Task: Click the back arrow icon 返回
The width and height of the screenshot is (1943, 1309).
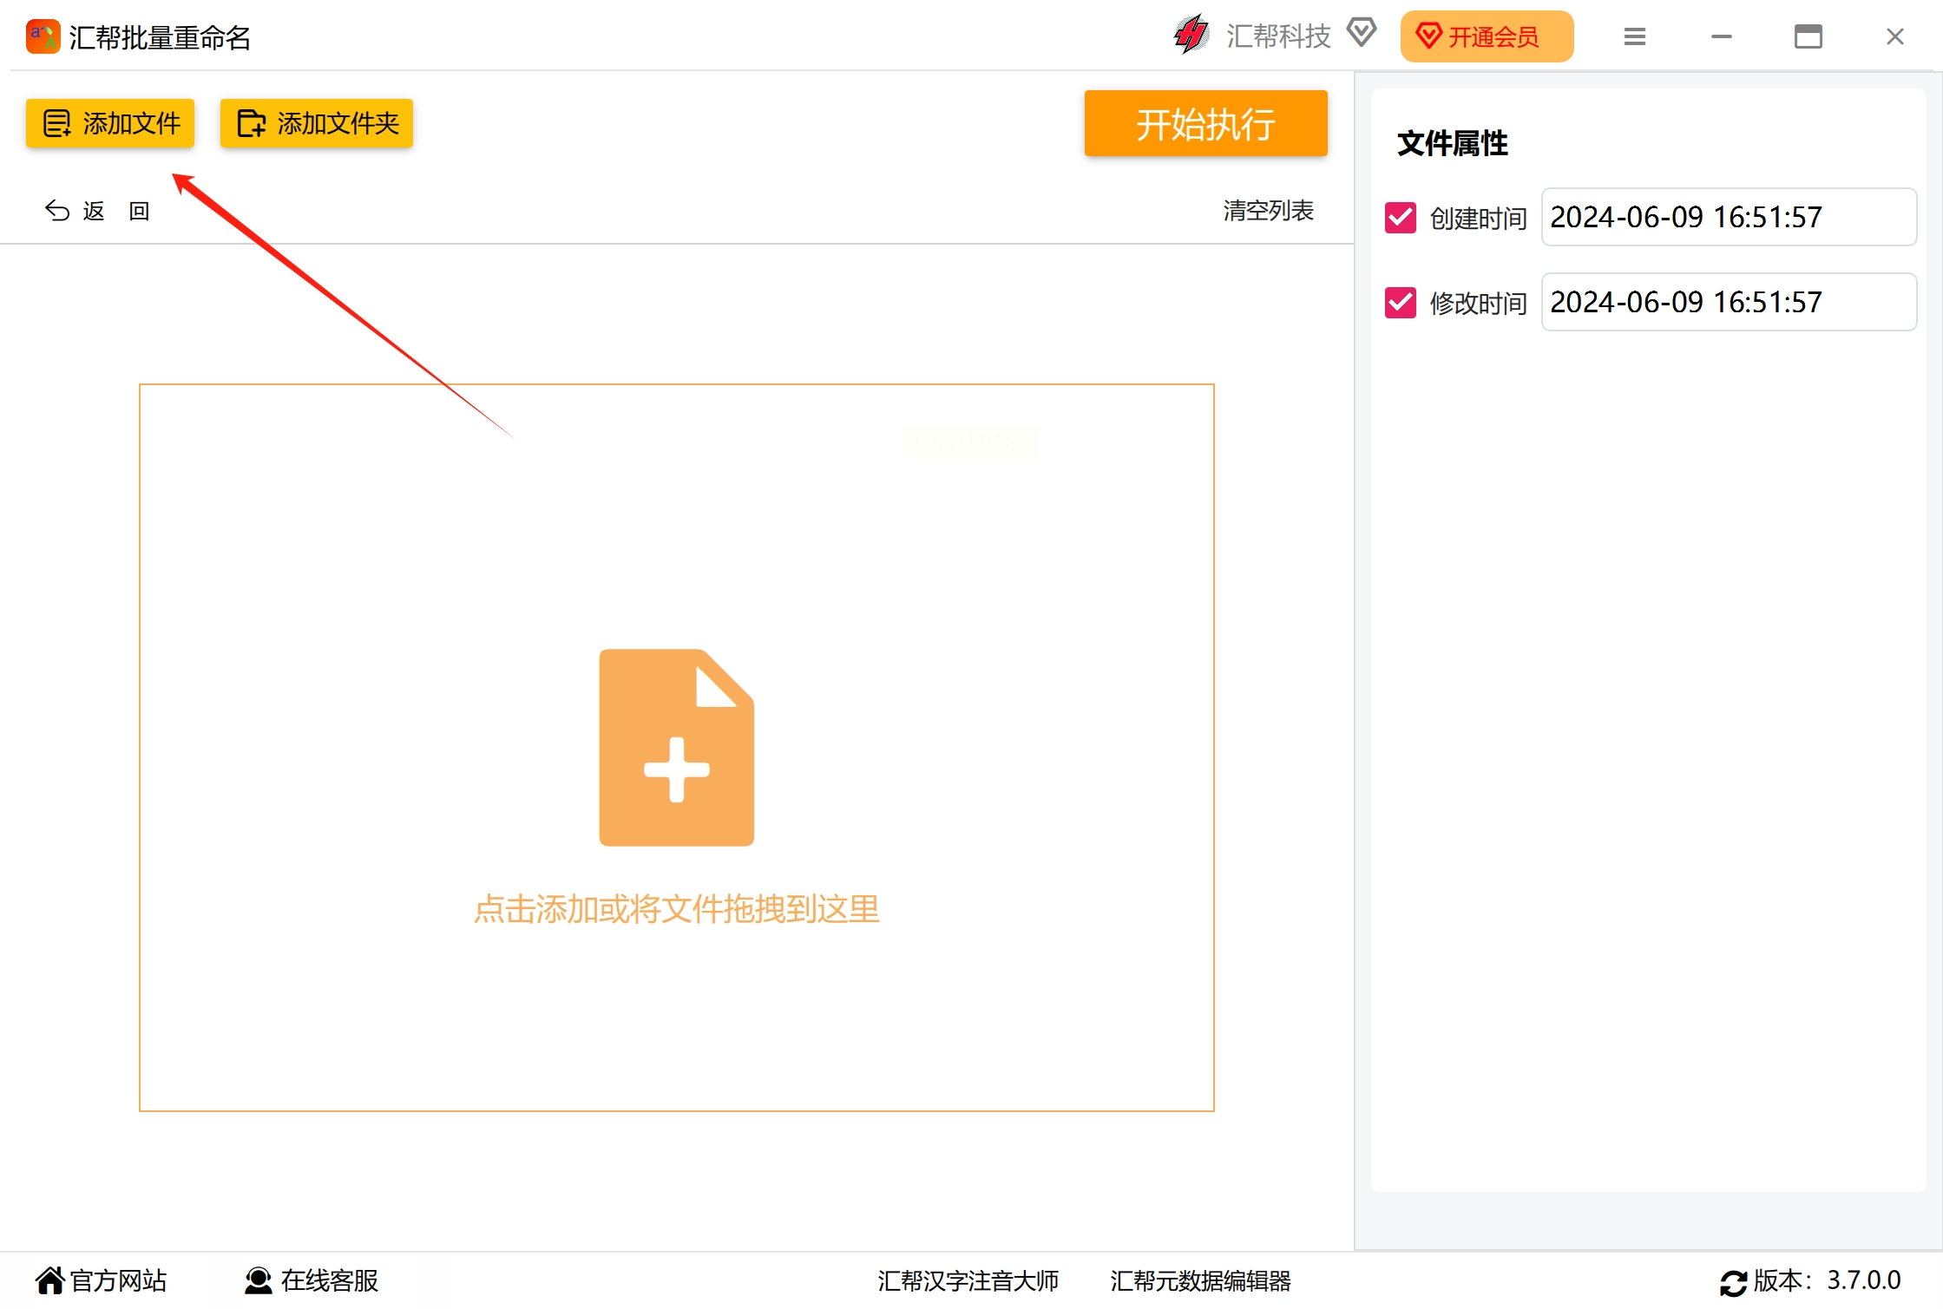Action: coord(57,211)
